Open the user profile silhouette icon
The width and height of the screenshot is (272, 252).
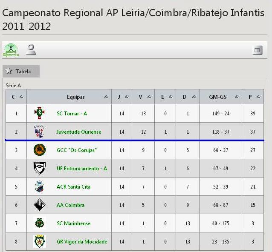pyautogui.click(x=31, y=50)
